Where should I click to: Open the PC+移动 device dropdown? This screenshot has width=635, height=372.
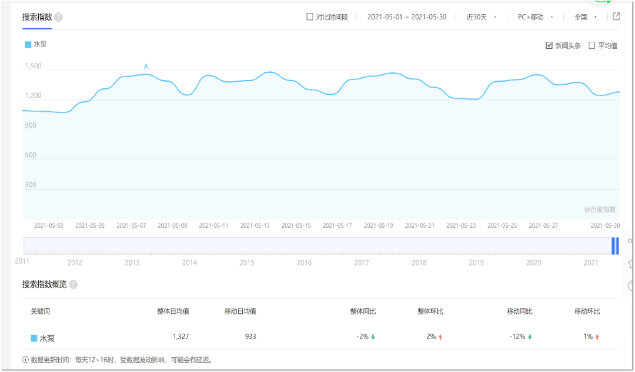coord(534,17)
